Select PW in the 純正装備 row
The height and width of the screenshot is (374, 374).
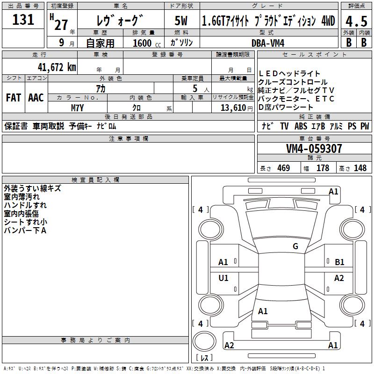coord(365,126)
